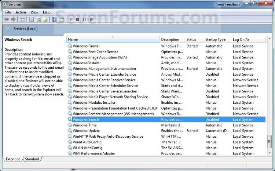Click the gear icon beside Windows Installer
This screenshot has height=171, width=275.
[70, 63]
